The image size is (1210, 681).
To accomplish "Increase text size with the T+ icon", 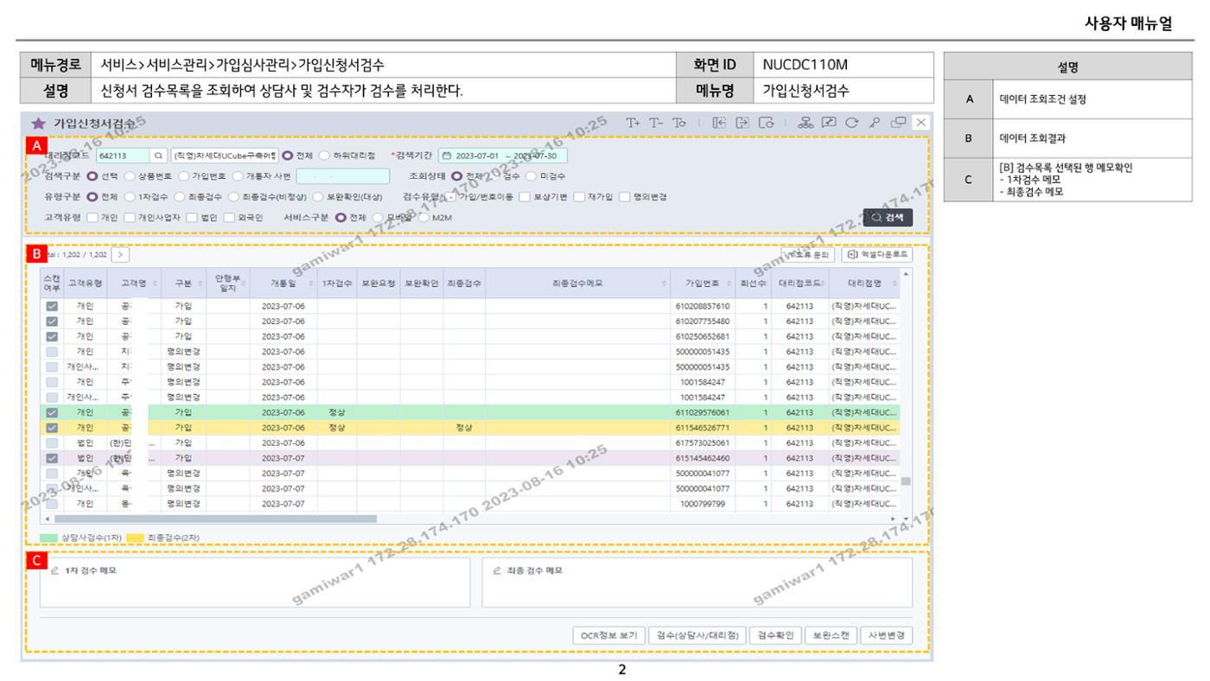I will 634,123.
